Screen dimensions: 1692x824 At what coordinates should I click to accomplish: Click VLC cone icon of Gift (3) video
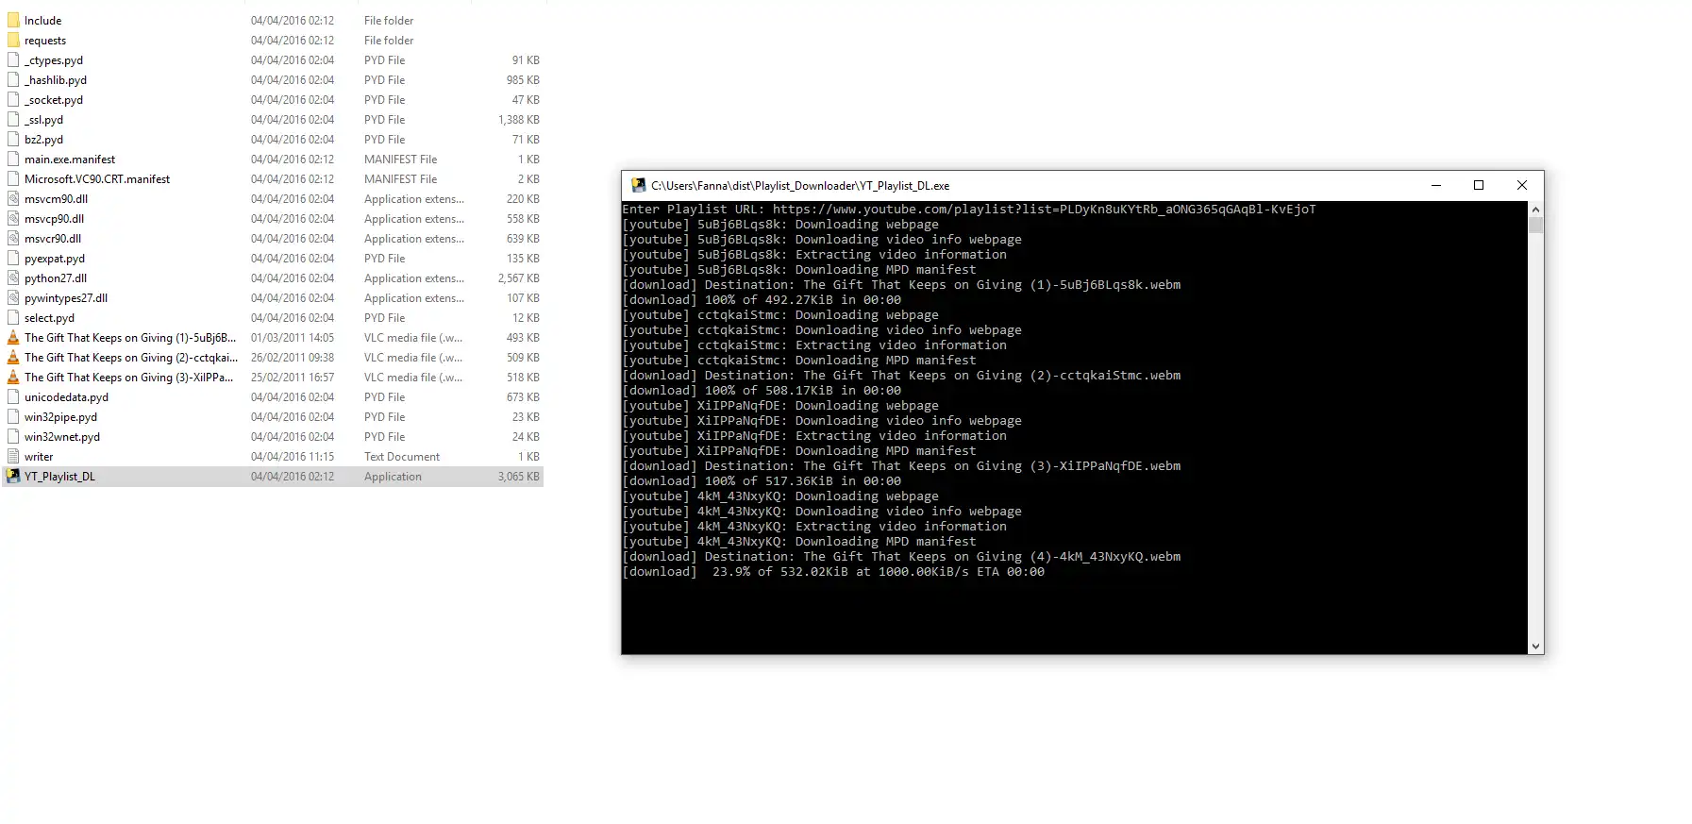click(x=13, y=377)
